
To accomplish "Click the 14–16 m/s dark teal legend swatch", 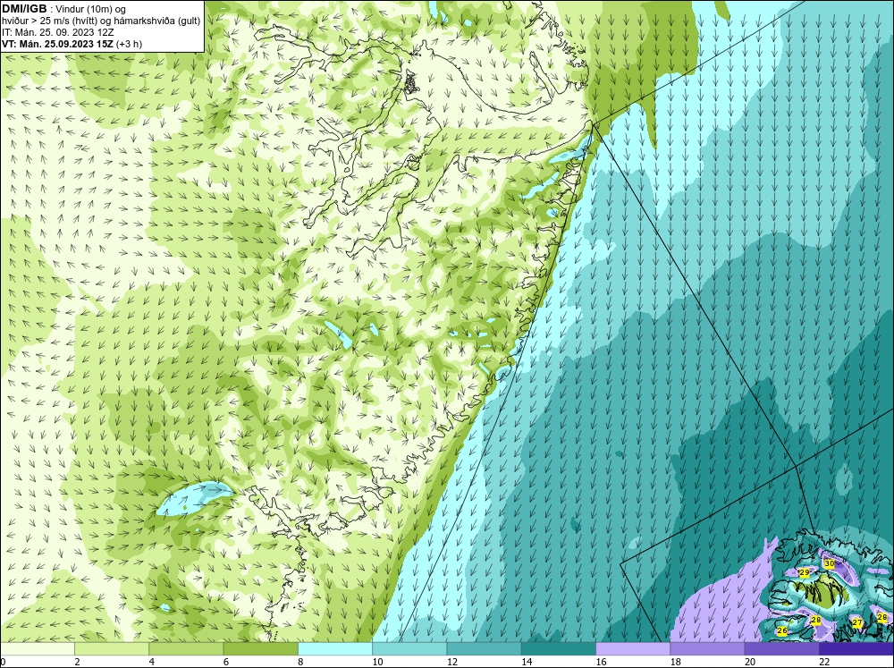I will (x=558, y=649).
